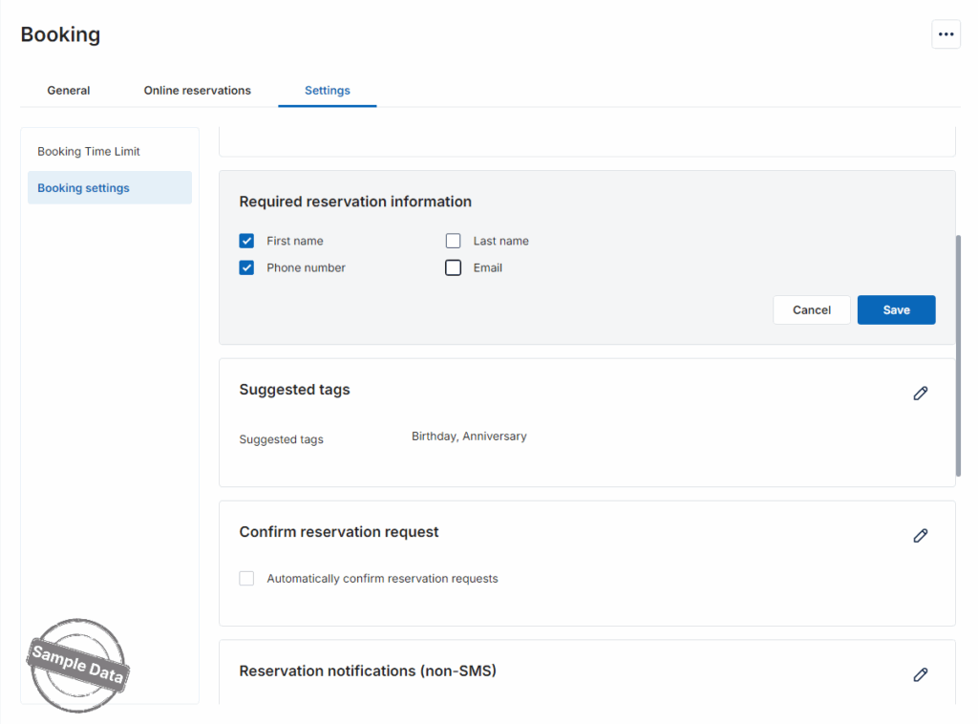
Task: Click the Required reservation information heading
Action: click(355, 202)
